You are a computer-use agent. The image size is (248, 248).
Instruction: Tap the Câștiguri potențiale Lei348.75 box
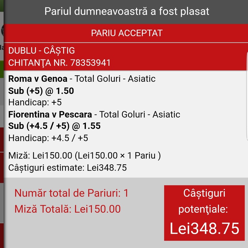click(x=204, y=213)
